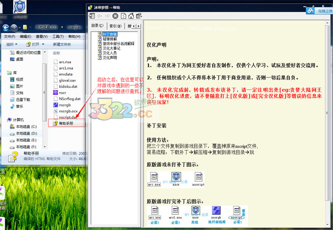Open 疑难排解 topic in contents
333x230 pixels.
tap(110, 39)
